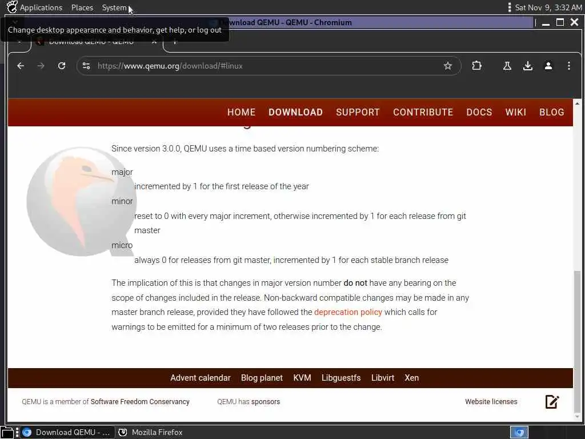
Task: Open the Libguestfs footer link
Action: [x=341, y=378]
